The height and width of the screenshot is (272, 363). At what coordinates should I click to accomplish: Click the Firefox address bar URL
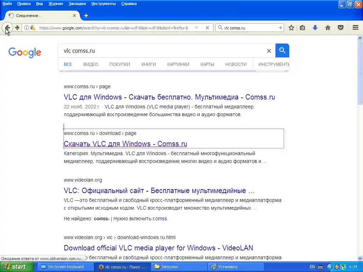114,28
